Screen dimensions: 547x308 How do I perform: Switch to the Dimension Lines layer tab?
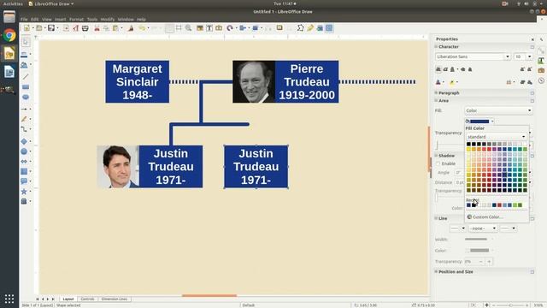click(115, 299)
